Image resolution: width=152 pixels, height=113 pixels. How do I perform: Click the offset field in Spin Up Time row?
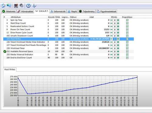[x=115, y=20]
